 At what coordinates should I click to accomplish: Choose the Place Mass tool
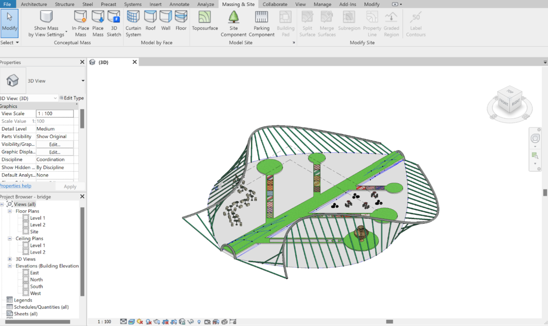[x=98, y=24]
